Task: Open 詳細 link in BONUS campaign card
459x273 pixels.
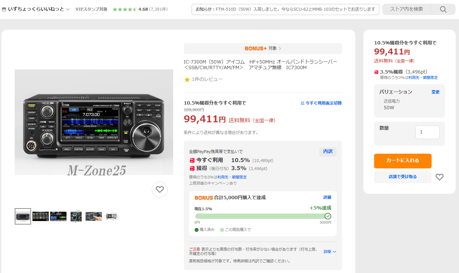Action: click(x=327, y=197)
